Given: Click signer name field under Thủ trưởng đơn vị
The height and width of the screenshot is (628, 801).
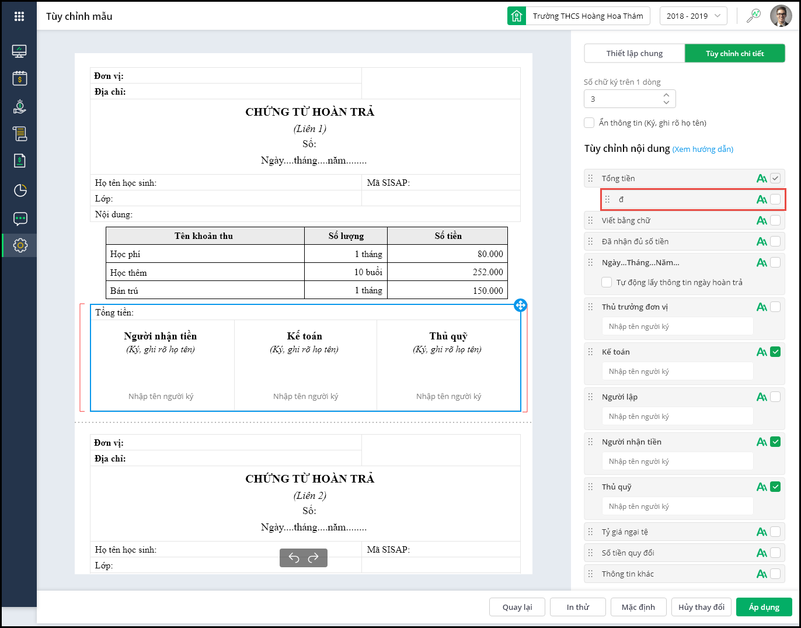Looking at the screenshot, I should 677,327.
